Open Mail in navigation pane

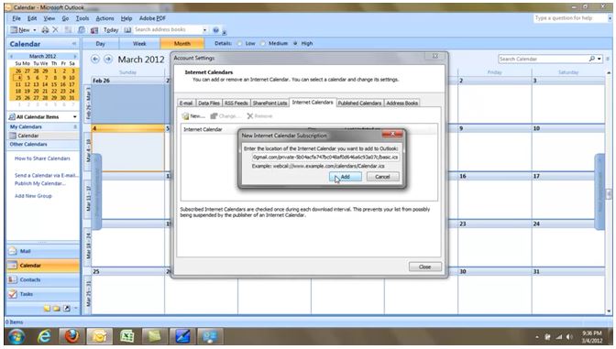coord(43,251)
